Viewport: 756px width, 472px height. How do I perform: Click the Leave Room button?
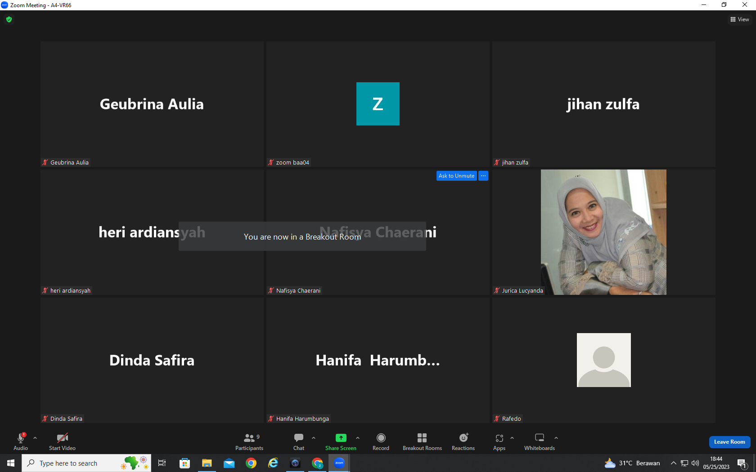[x=729, y=442]
